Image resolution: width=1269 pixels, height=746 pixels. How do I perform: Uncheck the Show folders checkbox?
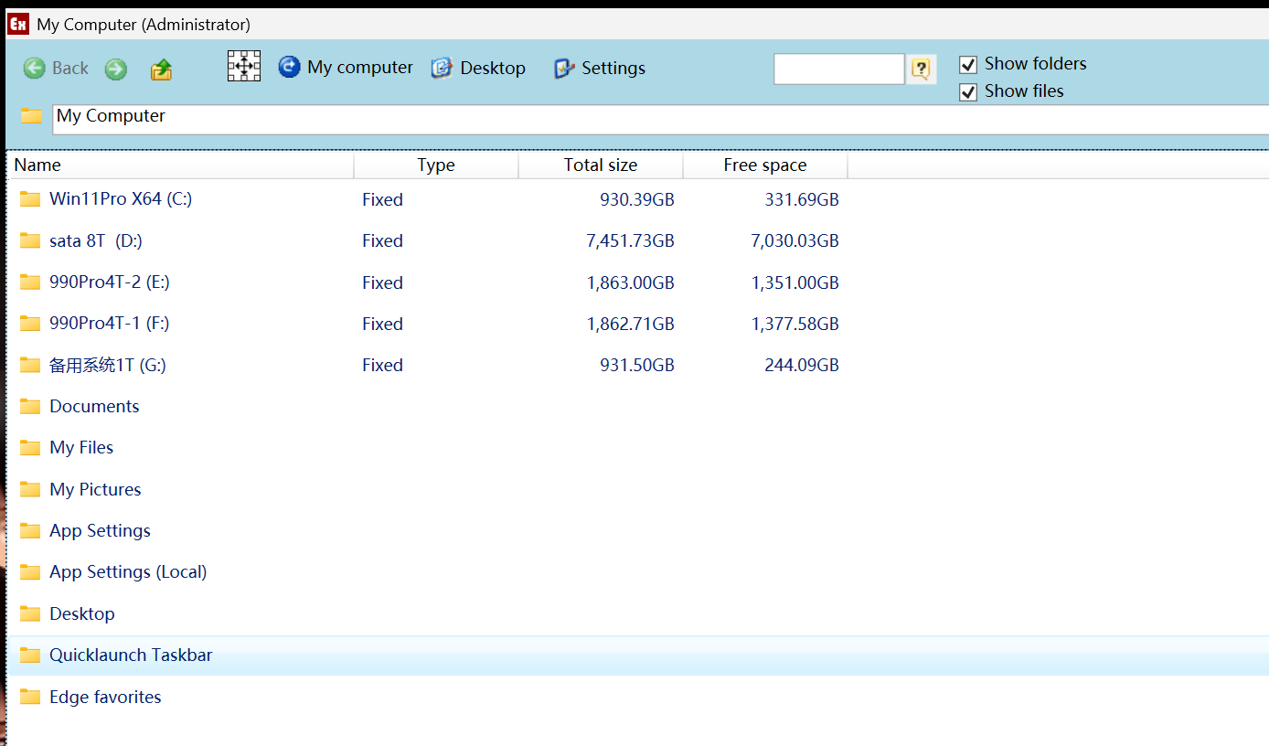967,64
